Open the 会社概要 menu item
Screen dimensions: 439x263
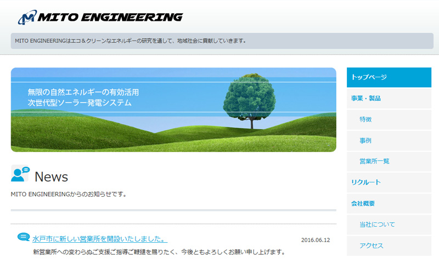[389, 203]
